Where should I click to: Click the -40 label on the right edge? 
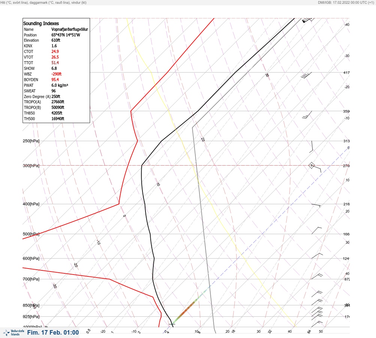[x=347, y=24]
